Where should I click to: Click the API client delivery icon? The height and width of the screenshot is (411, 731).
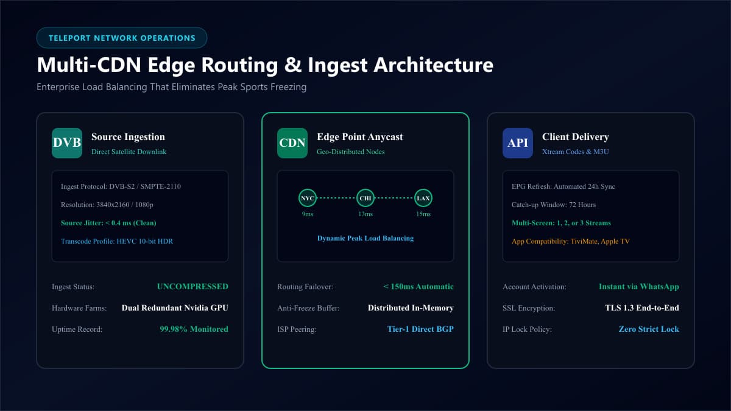518,143
